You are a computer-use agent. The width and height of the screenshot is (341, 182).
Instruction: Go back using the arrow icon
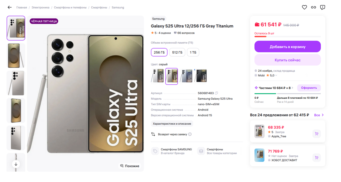(9, 7)
